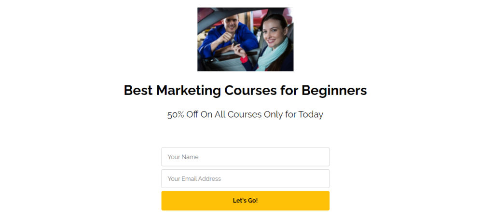Click the word "Beginners" in the headline
This screenshot has height=218, width=494.
click(x=334, y=91)
